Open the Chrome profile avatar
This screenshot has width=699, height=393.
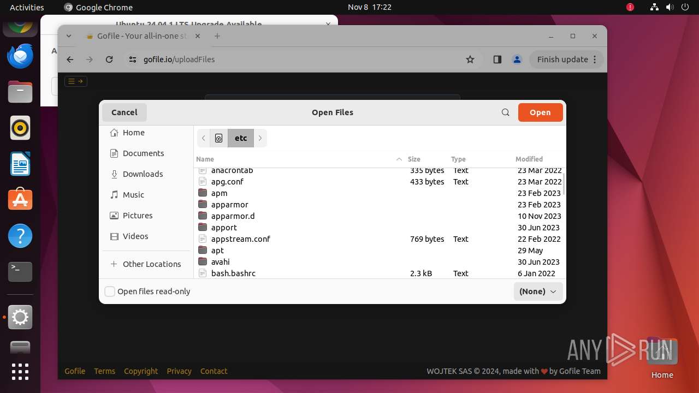click(517, 59)
